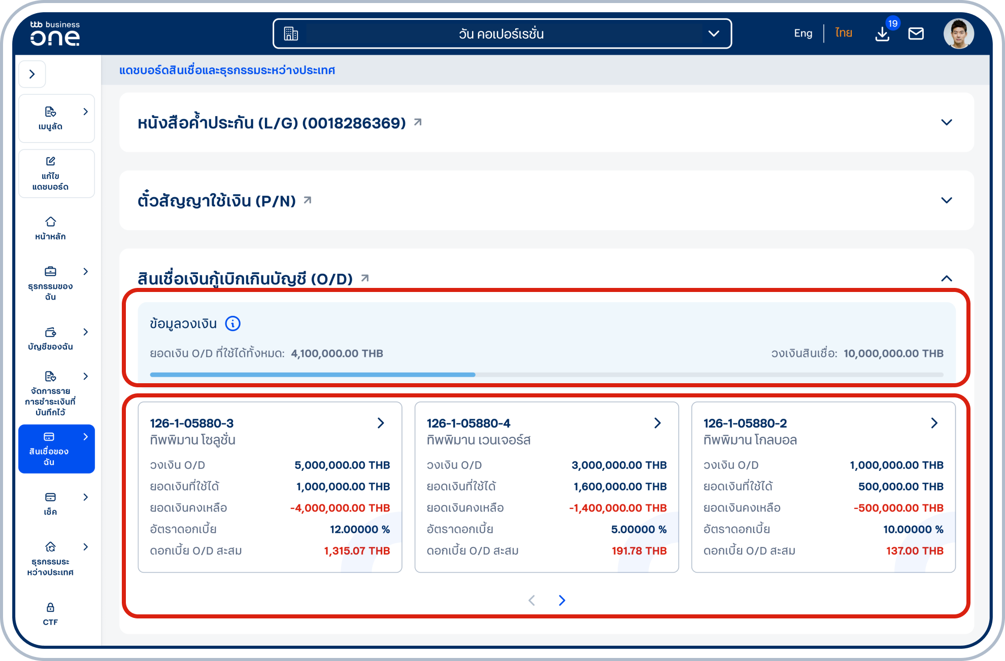
Task: Expand the หนังสือค้ำประกัน (L/G) section
Action: pos(946,122)
